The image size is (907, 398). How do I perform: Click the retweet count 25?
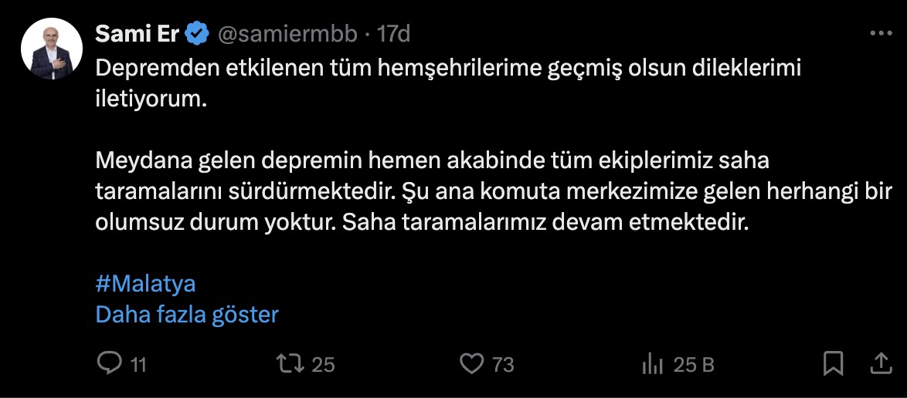point(323,364)
